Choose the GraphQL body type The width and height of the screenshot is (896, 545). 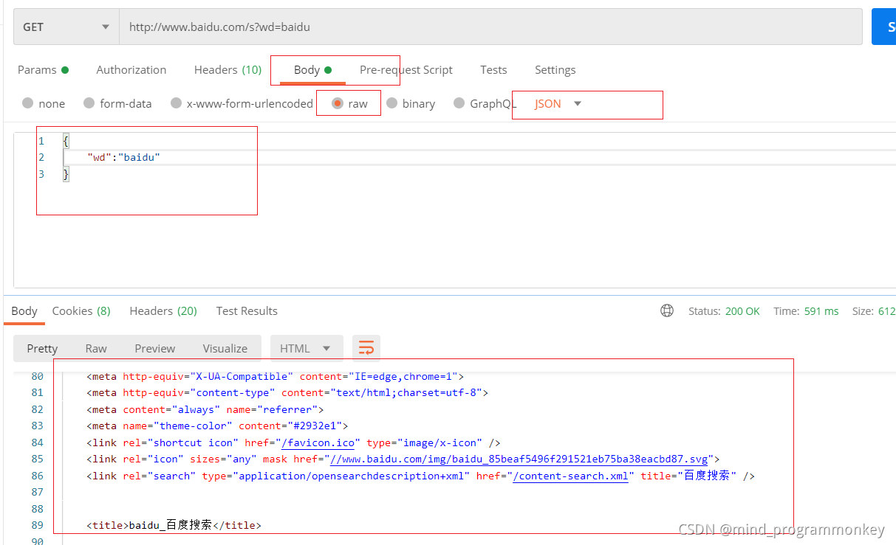pyautogui.click(x=485, y=103)
